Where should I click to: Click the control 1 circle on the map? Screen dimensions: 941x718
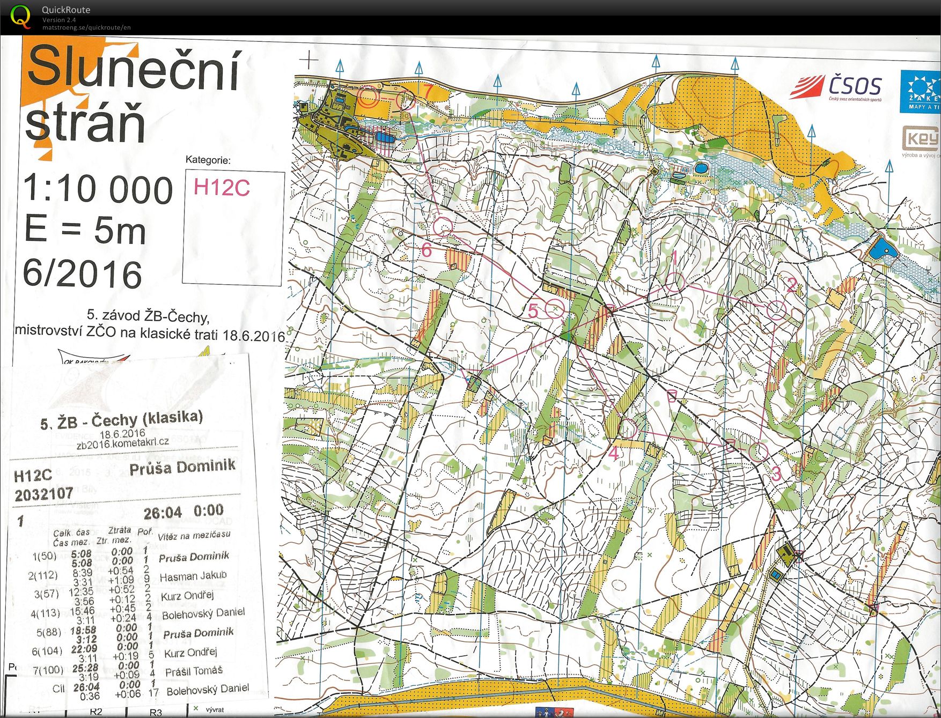pos(676,282)
